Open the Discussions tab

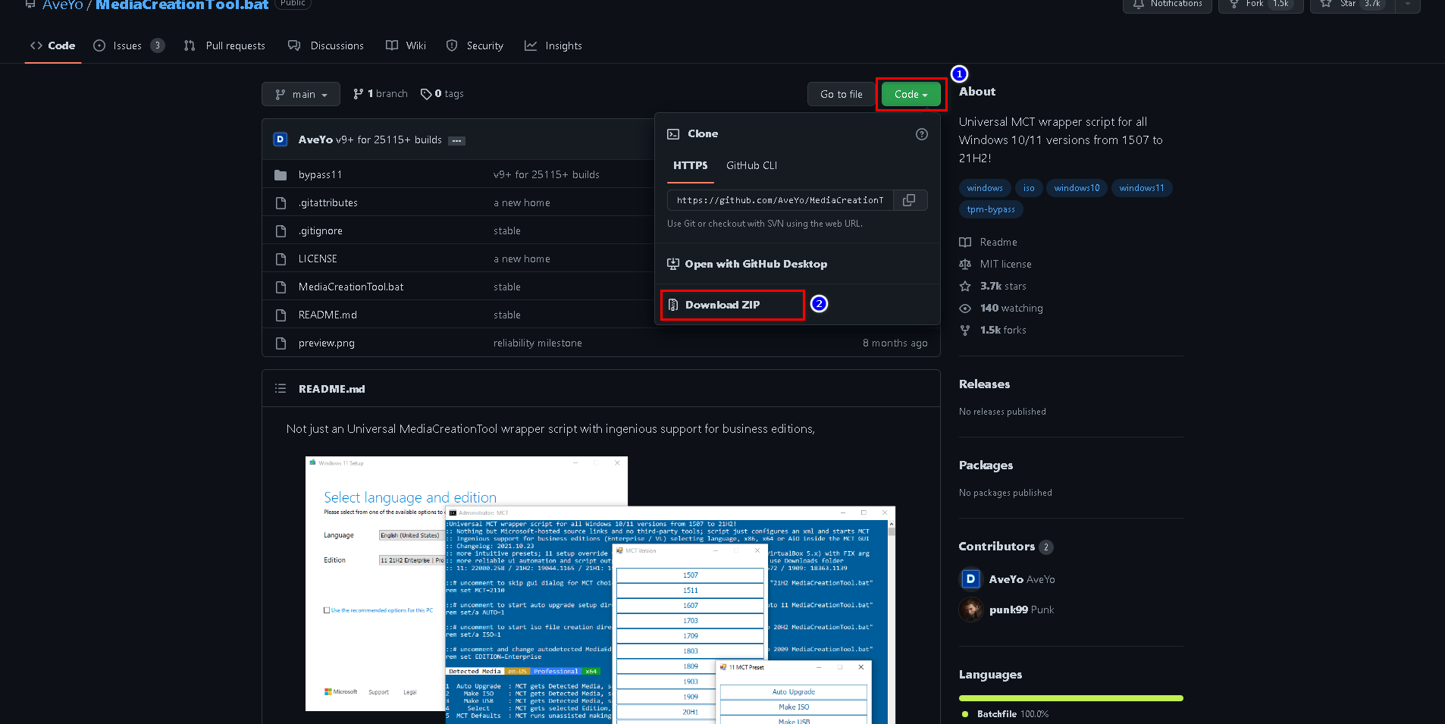pos(326,45)
